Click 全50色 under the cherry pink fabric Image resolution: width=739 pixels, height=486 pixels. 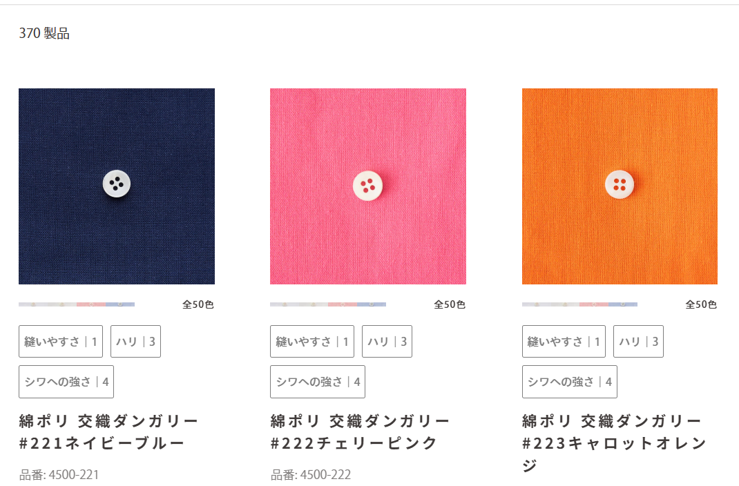pyautogui.click(x=450, y=304)
